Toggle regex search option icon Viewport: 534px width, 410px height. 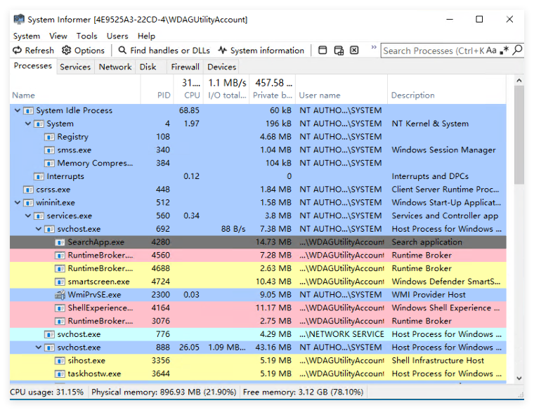[x=504, y=51]
